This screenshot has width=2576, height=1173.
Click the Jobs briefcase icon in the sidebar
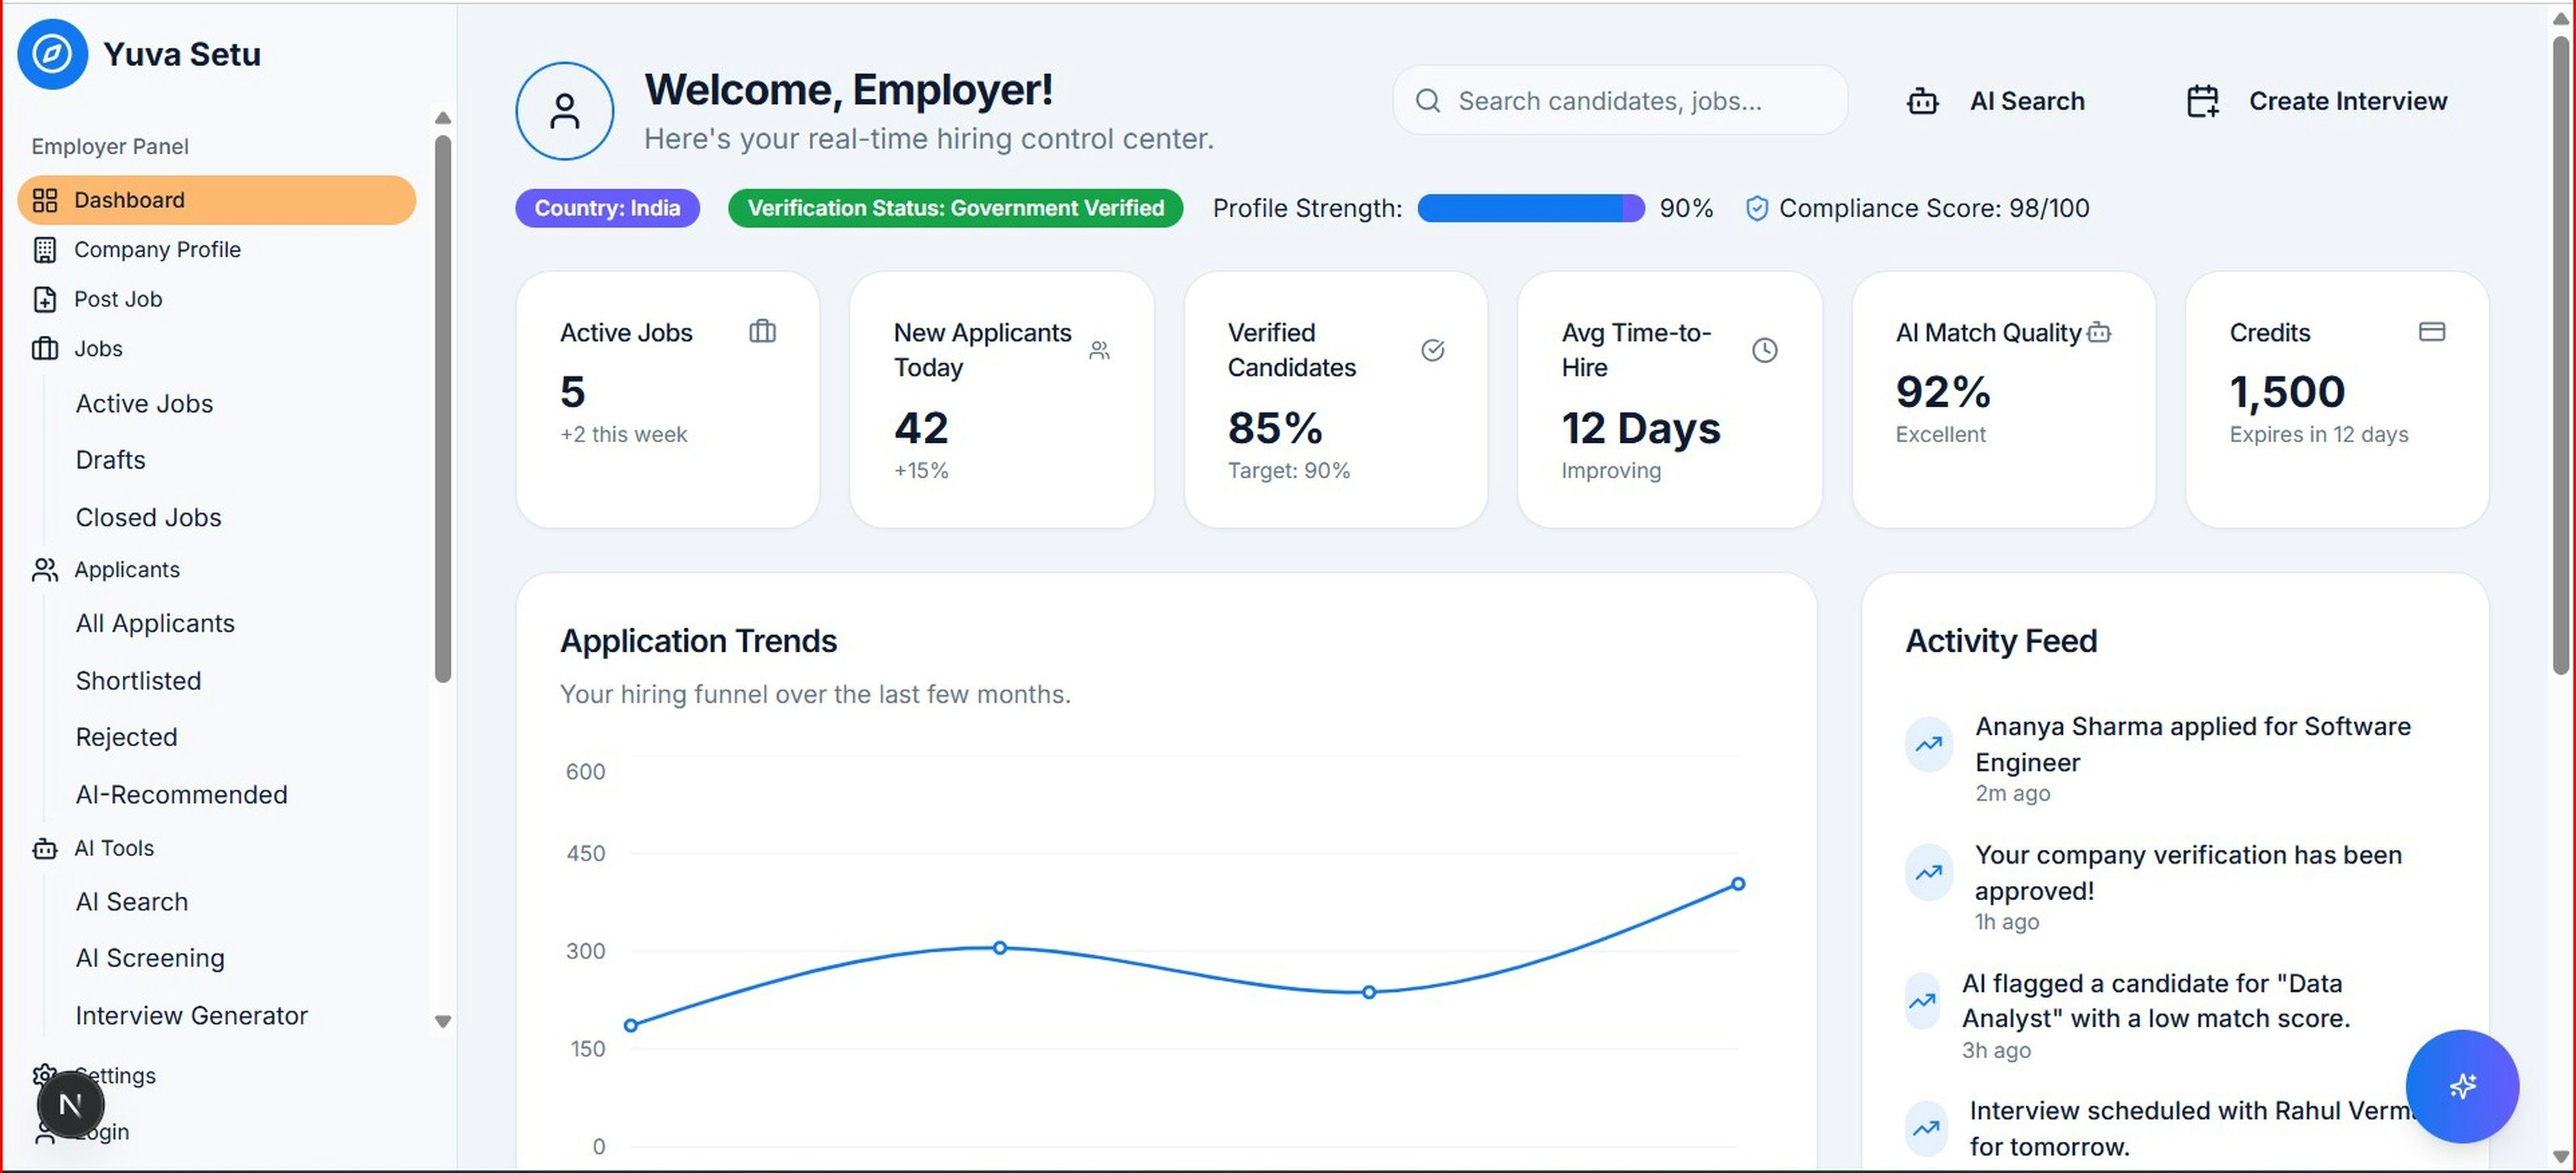pos(44,348)
